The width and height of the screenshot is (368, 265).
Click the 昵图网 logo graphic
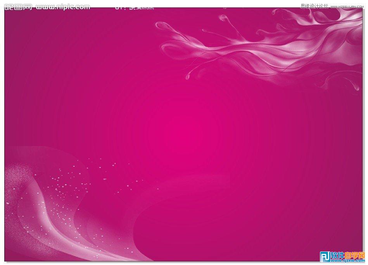point(18,6)
